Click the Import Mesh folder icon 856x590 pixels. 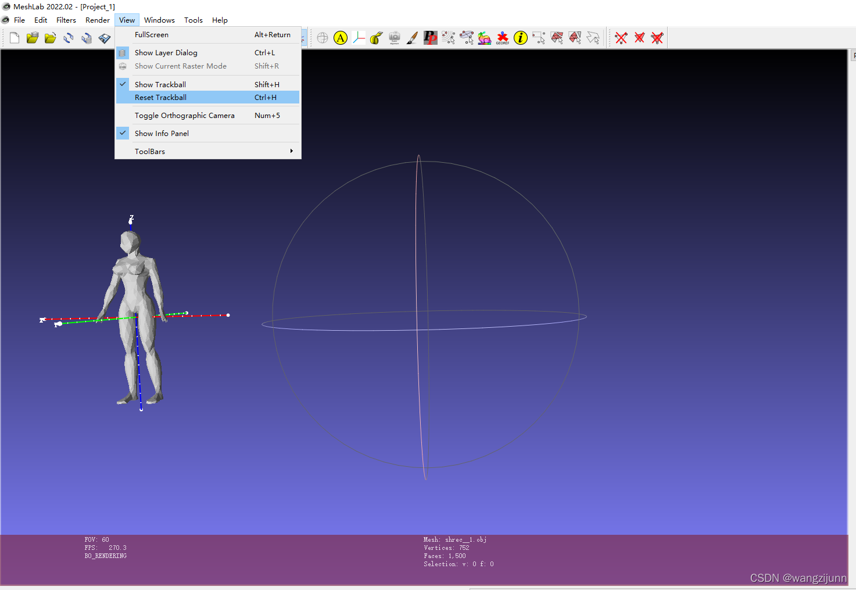(51, 38)
